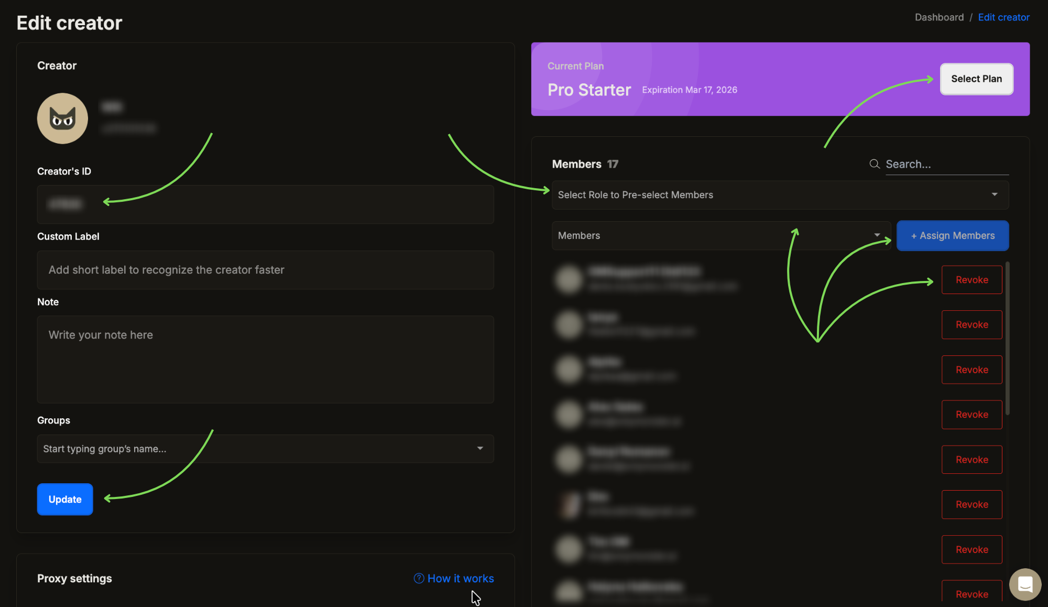Focus the Custom Label input field
Screen dimensions: 1048x607
265,270
